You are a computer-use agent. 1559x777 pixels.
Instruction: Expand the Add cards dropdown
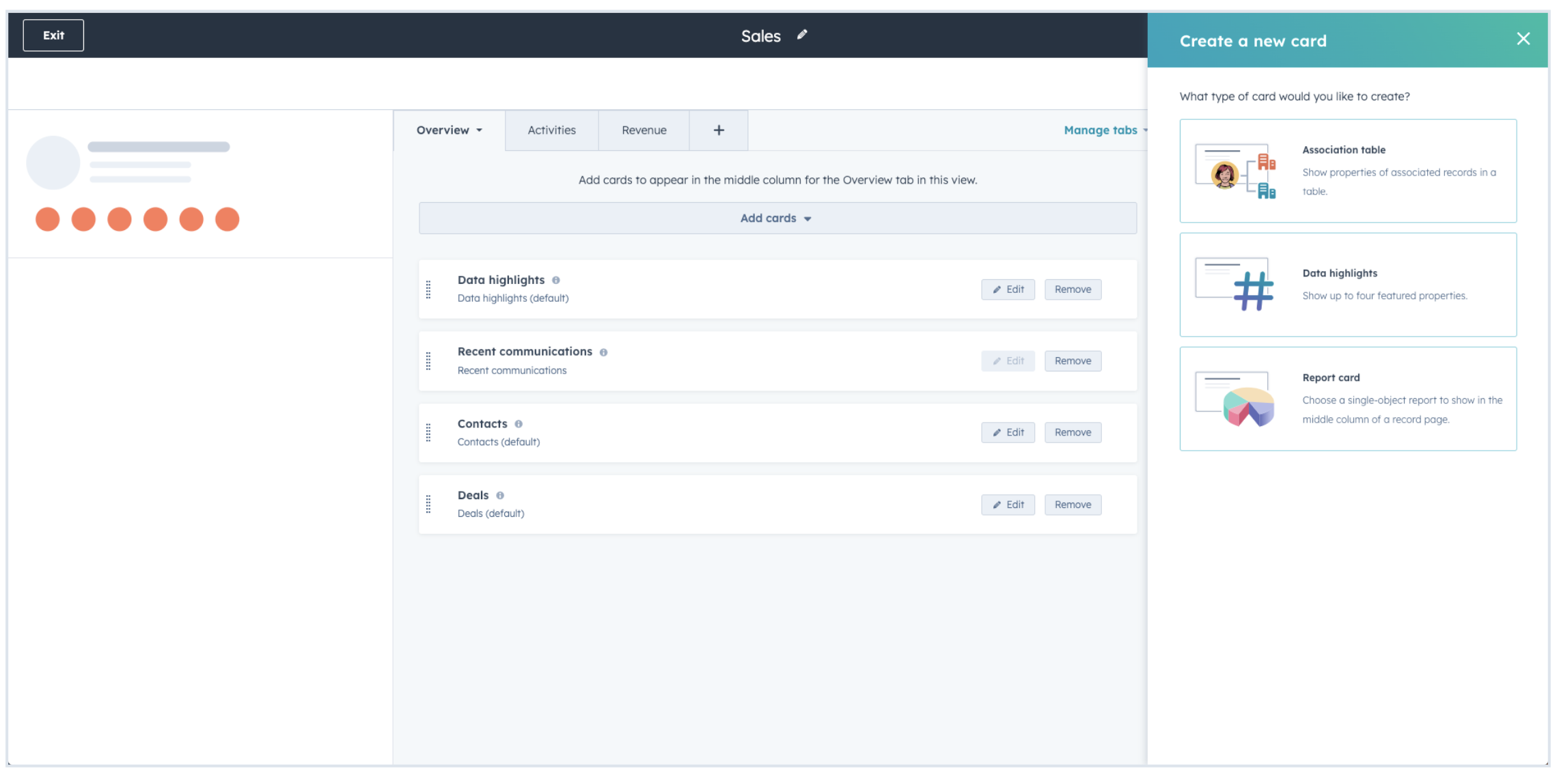coord(775,218)
